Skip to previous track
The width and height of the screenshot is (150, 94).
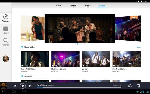click(15, 86)
